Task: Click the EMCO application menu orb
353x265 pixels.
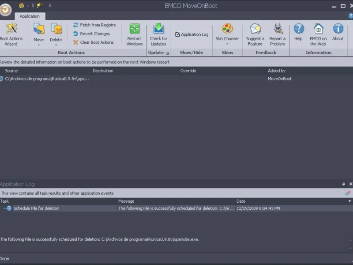Action: pyautogui.click(x=5, y=9)
